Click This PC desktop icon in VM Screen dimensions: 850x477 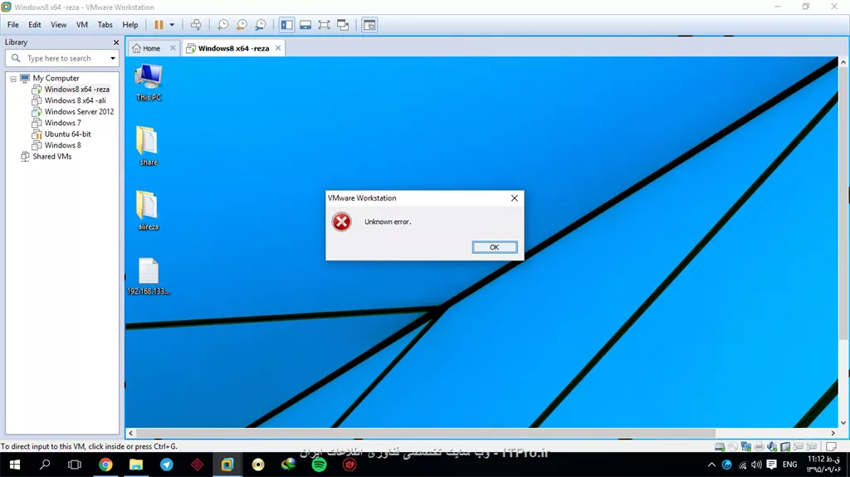(148, 82)
